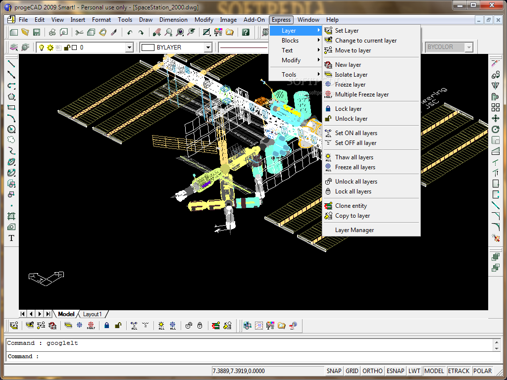Image resolution: width=507 pixels, height=380 pixels.
Task: Click the Pan hand icon in top toolbar
Action: [157, 32]
